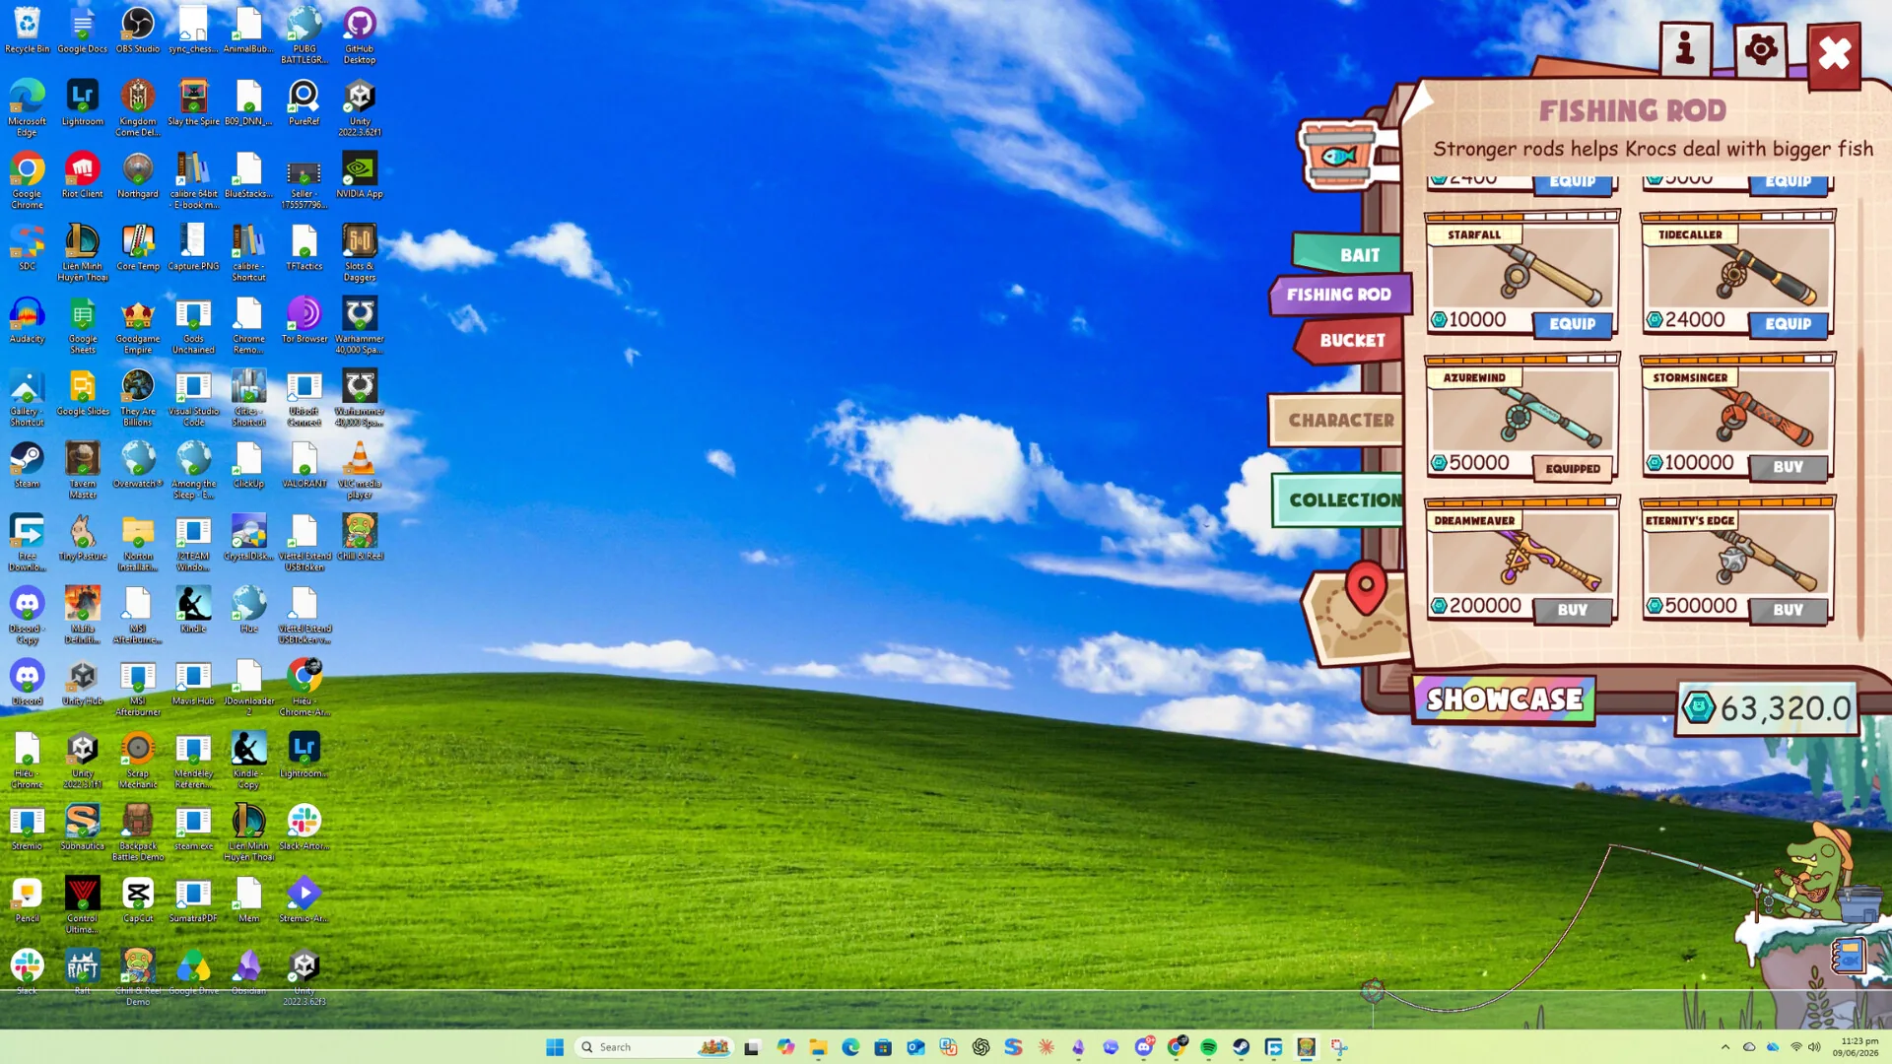Viewport: 1892px width, 1064px height.
Task: Launch Chill & Reel desktop shortcut
Action: tap(360, 538)
